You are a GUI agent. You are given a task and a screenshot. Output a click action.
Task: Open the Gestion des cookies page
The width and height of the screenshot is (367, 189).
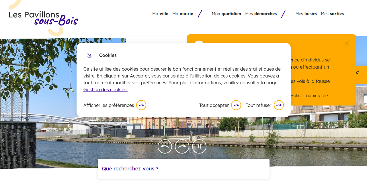click(x=105, y=89)
